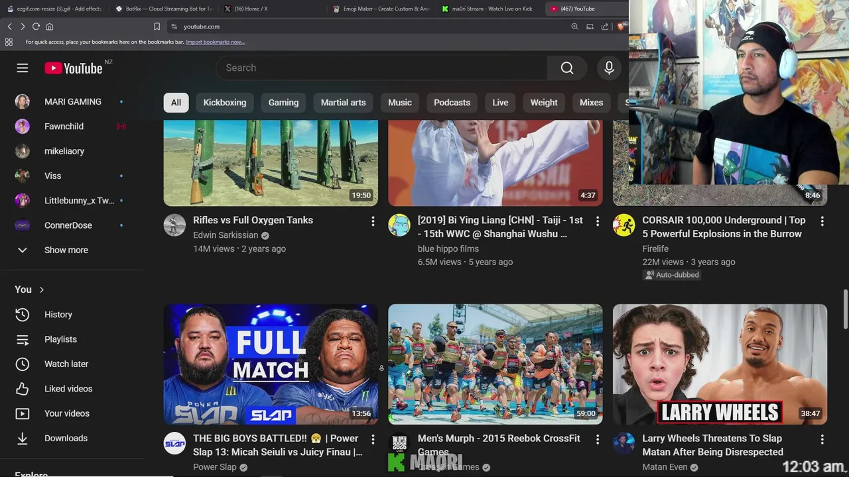This screenshot has width=849, height=477.
Task: Select the Live filter chip
Action: click(x=500, y=103)
